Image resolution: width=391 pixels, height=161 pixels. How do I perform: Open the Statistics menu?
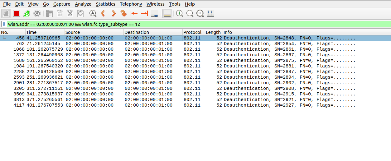(105, 4)
